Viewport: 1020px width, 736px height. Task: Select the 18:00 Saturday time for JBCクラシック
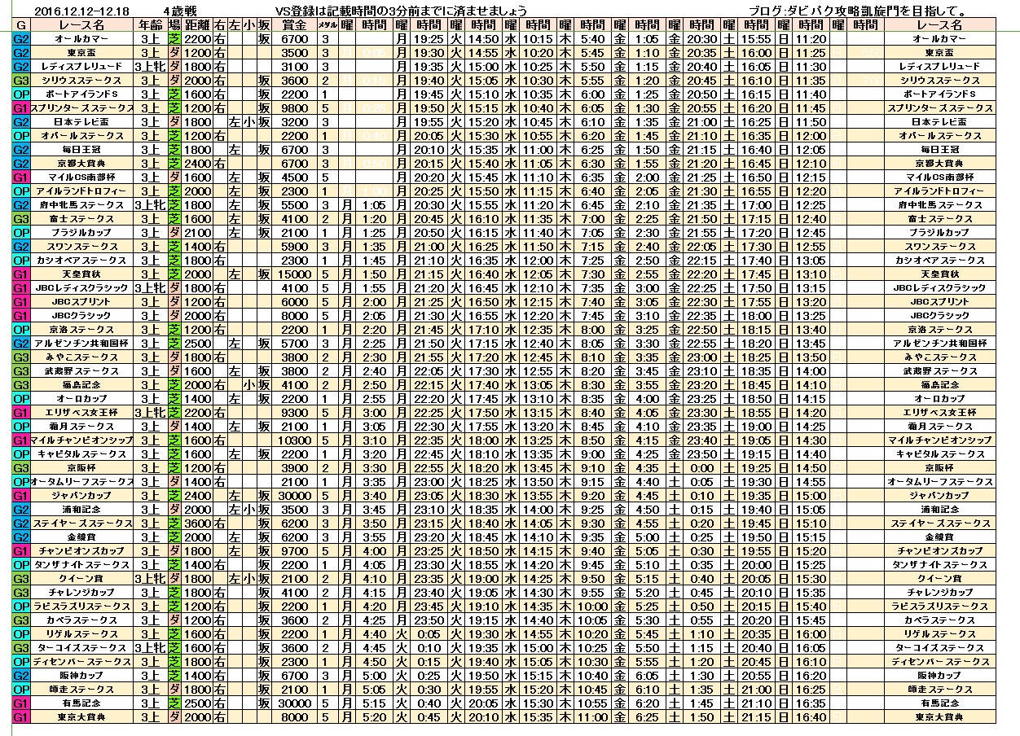[756, 316]
